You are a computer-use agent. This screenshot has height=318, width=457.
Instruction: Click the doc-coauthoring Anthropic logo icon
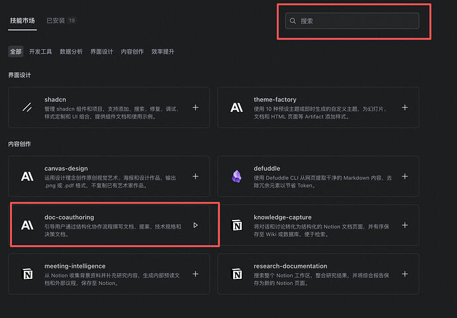pos(27,225)
